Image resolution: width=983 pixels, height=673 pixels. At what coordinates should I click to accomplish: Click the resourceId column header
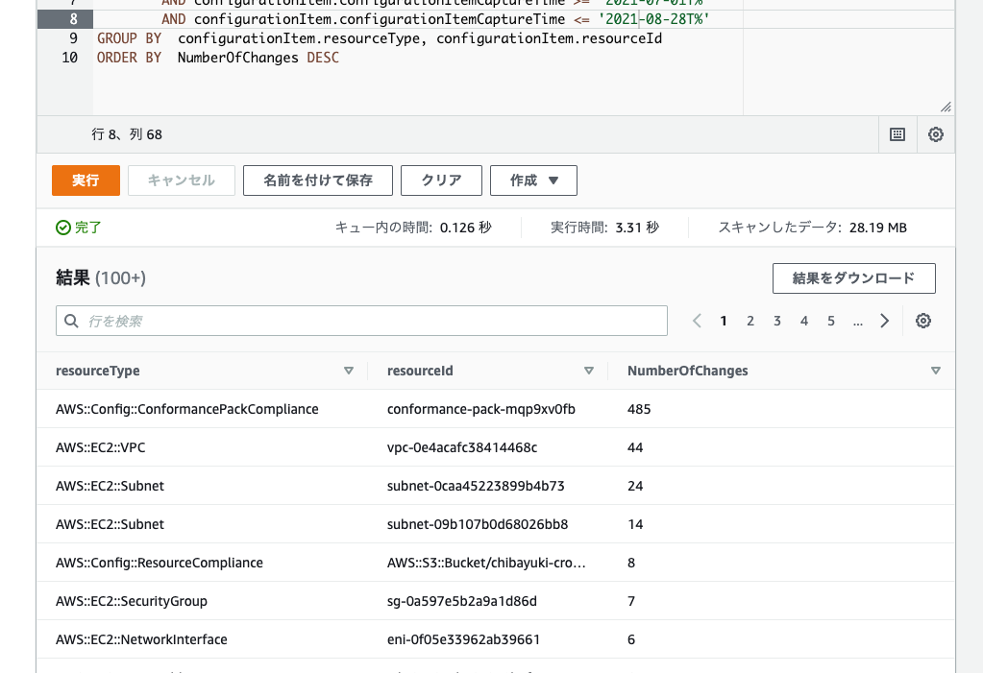[x=420, y=371]
